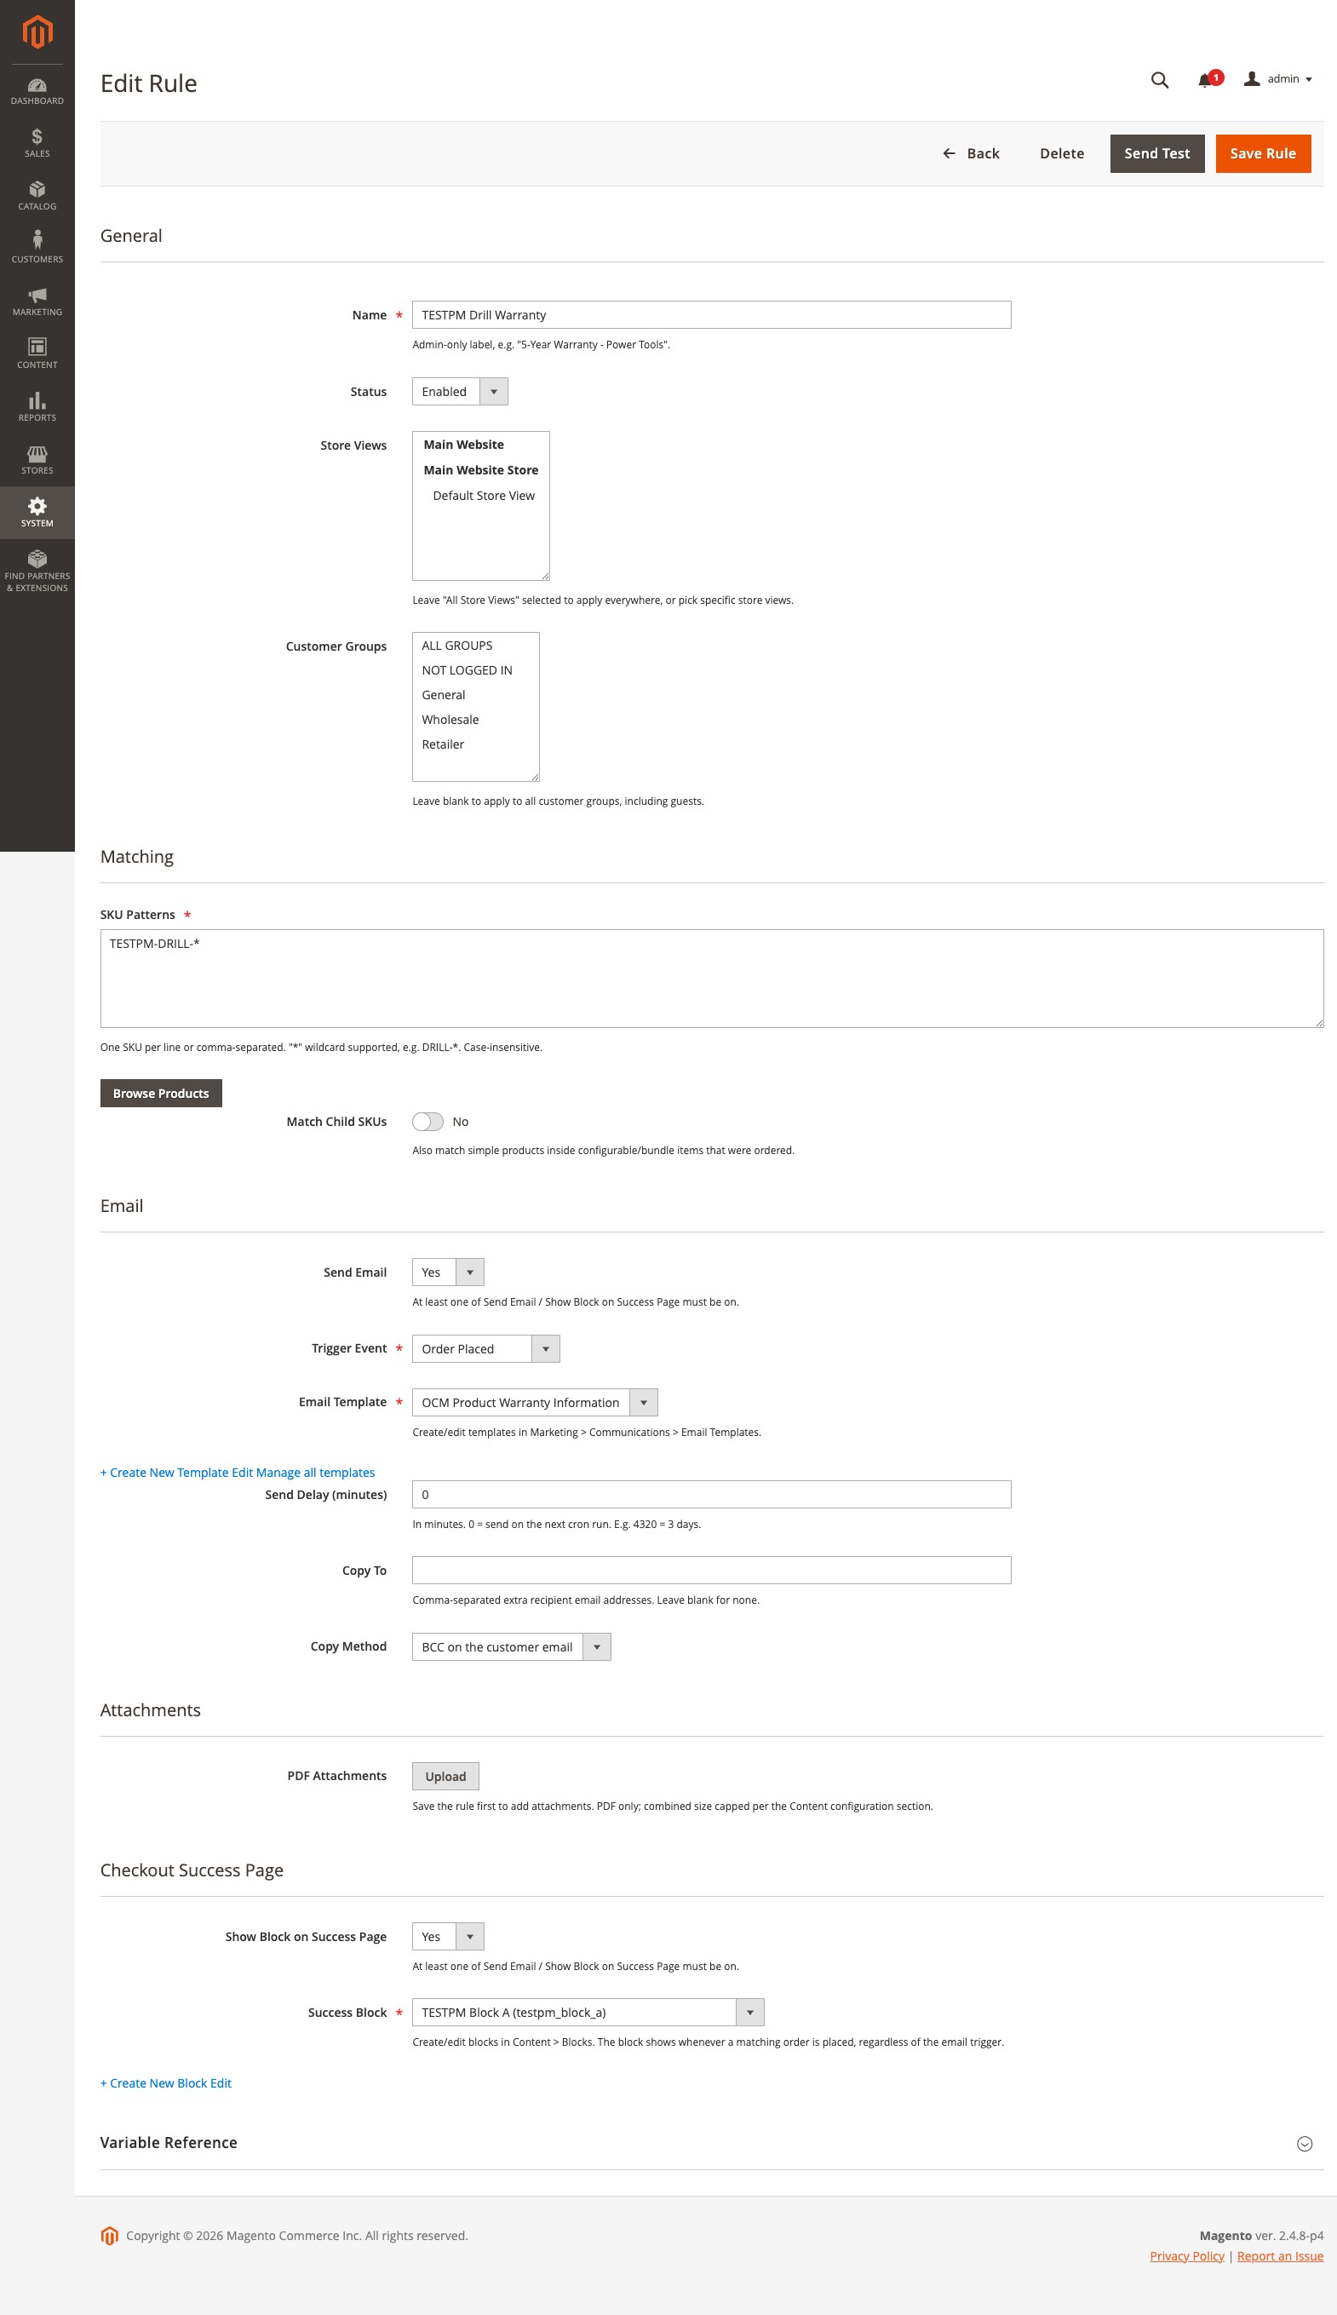Open the Catalog sidebar menu
Image resolution: width=1337 pixels, height=2315 pixels.
tap(37, 197)
